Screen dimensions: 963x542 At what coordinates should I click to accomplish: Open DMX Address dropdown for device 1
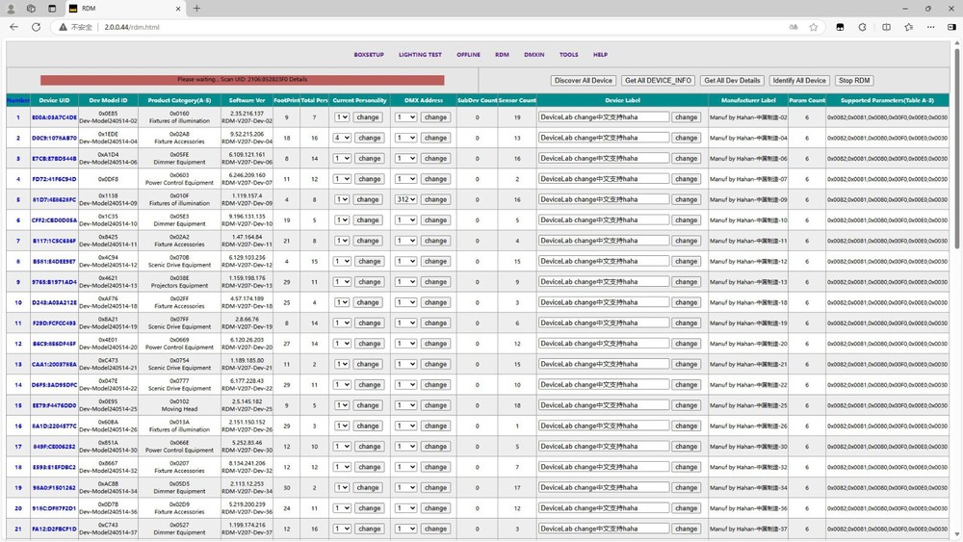[x=405, y=117]
